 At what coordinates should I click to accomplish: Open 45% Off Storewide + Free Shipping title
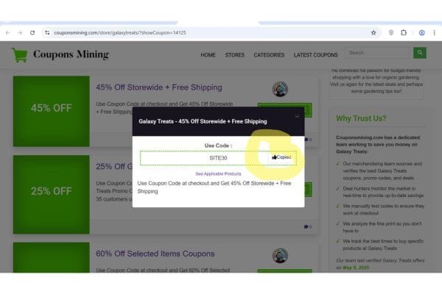[158, 87]
